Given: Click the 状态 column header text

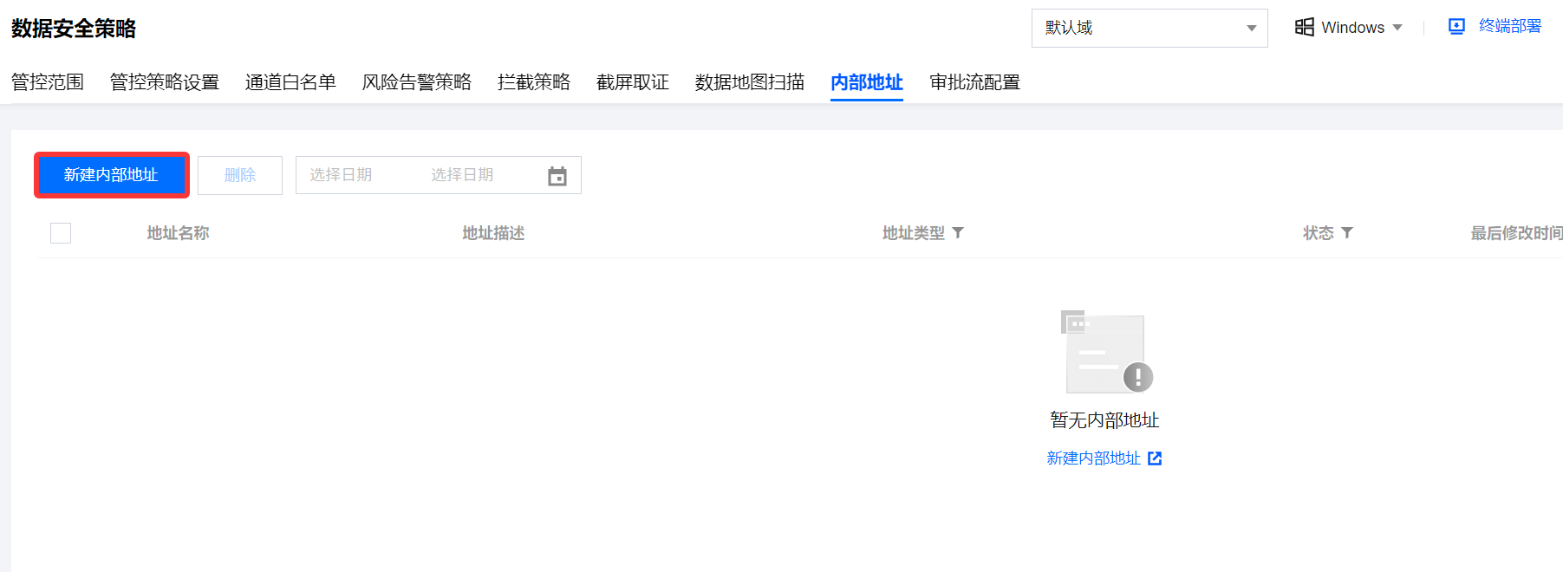Looking at the screenshot, I should tap(1319, 233).
